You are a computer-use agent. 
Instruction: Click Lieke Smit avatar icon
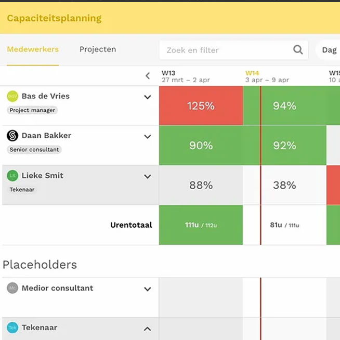(12, 176)
